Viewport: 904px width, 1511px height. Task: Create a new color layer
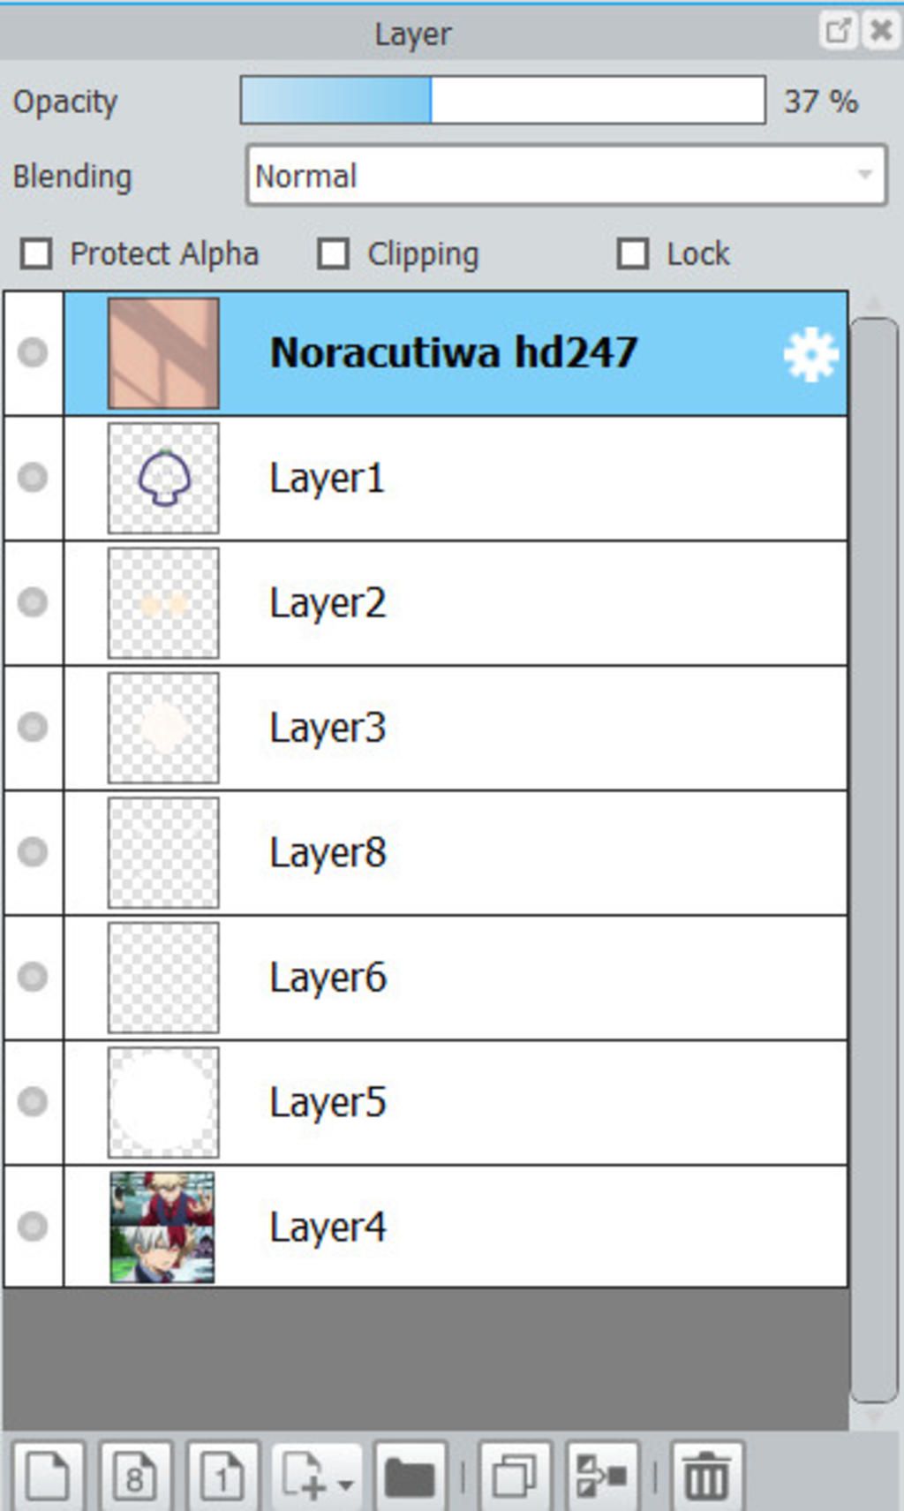(x=48, y=1476)
